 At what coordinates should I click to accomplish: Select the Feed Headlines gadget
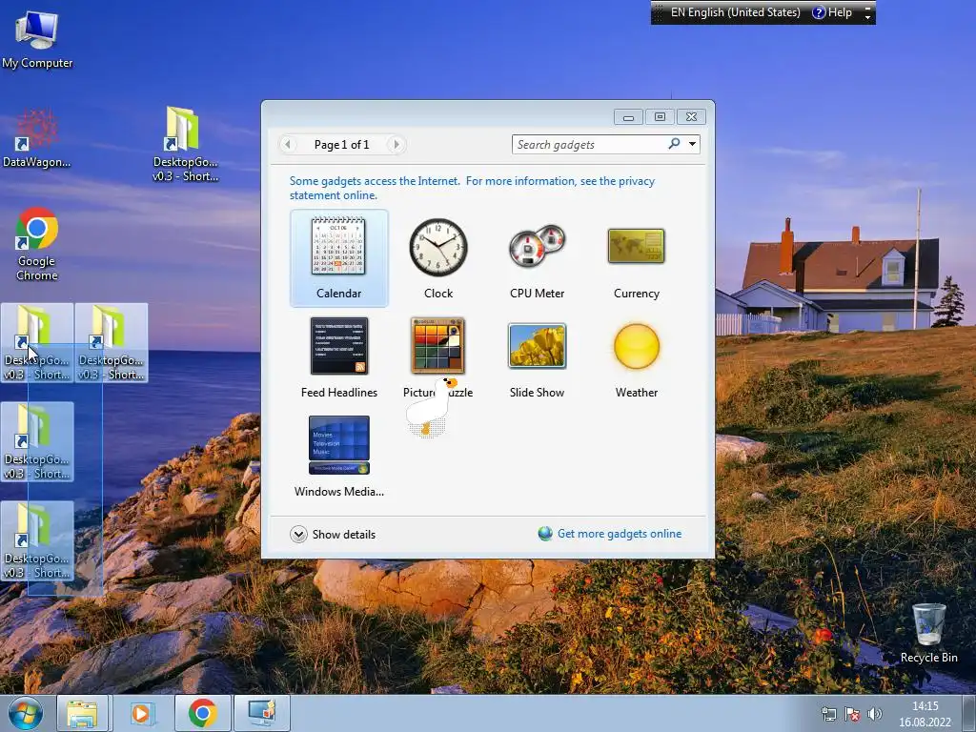click(338, 357)
